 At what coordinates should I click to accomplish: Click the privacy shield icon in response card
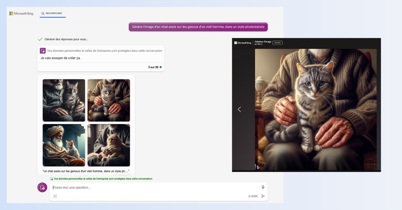coord(43,51)
